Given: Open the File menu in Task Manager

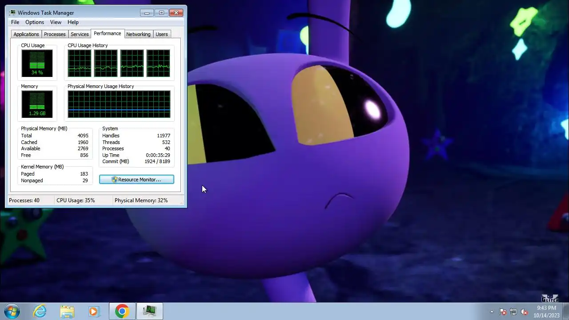Looking at the screenshot, I should tap(15, 22).
